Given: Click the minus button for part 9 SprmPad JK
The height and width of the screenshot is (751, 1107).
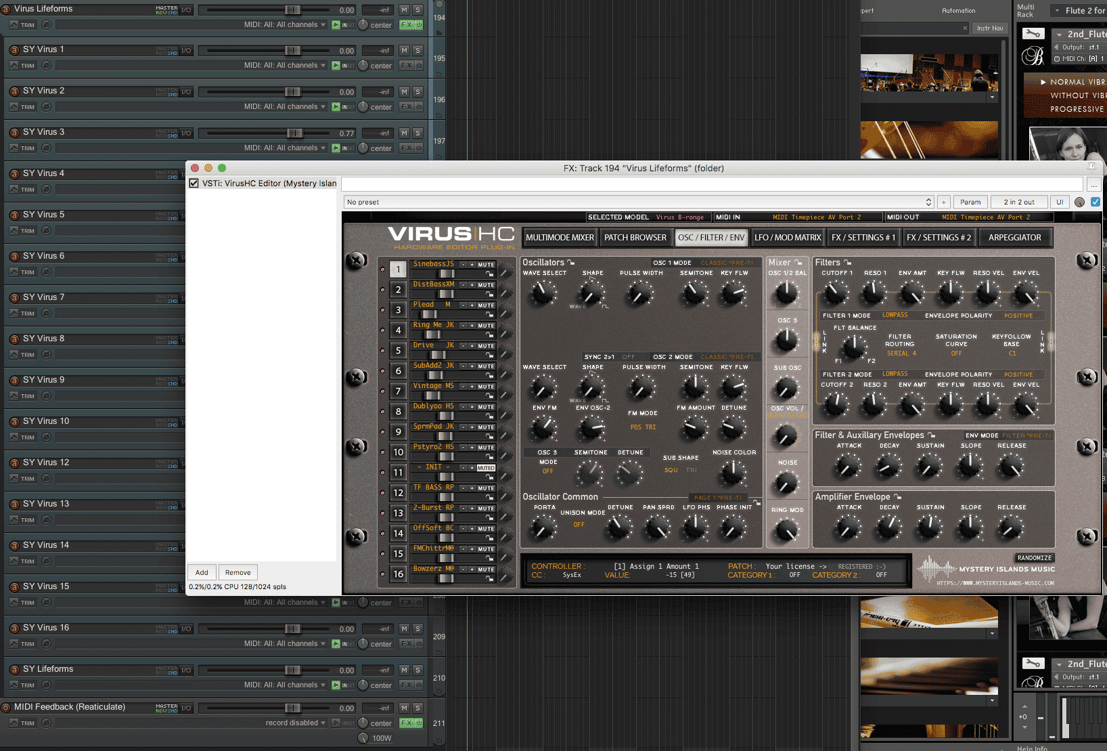Looking at the screenshot, I should point(464,427).
